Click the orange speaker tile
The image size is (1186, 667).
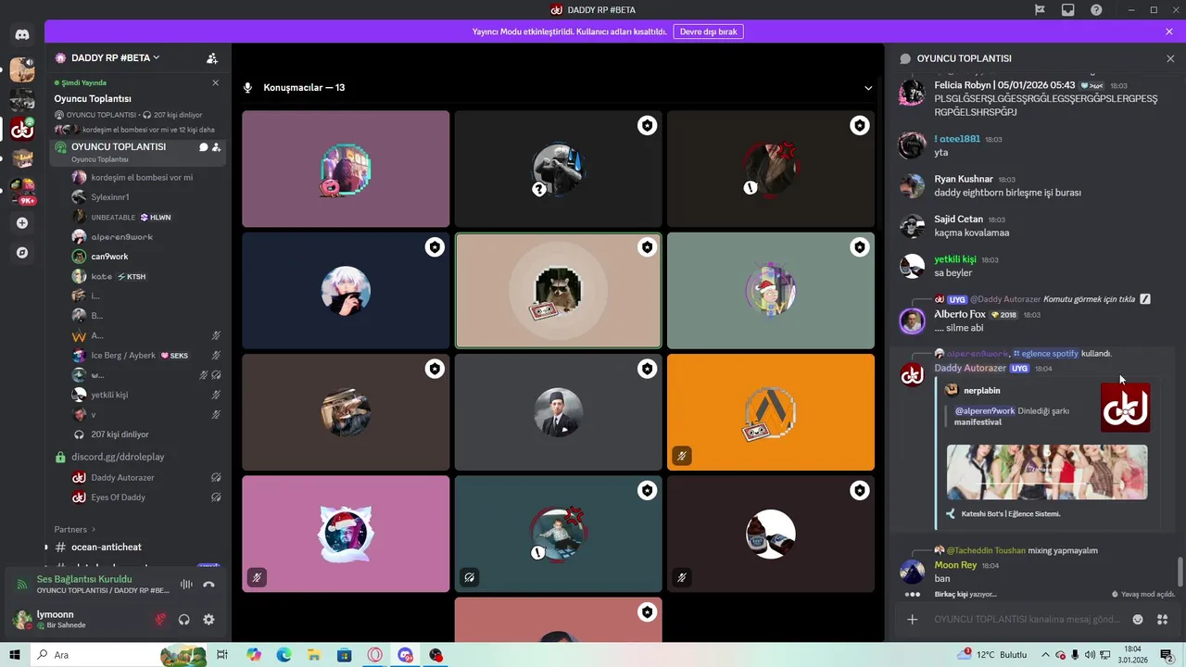pyautogui.click(x=771, y=412)
